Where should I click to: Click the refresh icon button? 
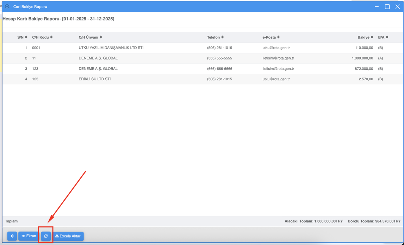(46, 236)
